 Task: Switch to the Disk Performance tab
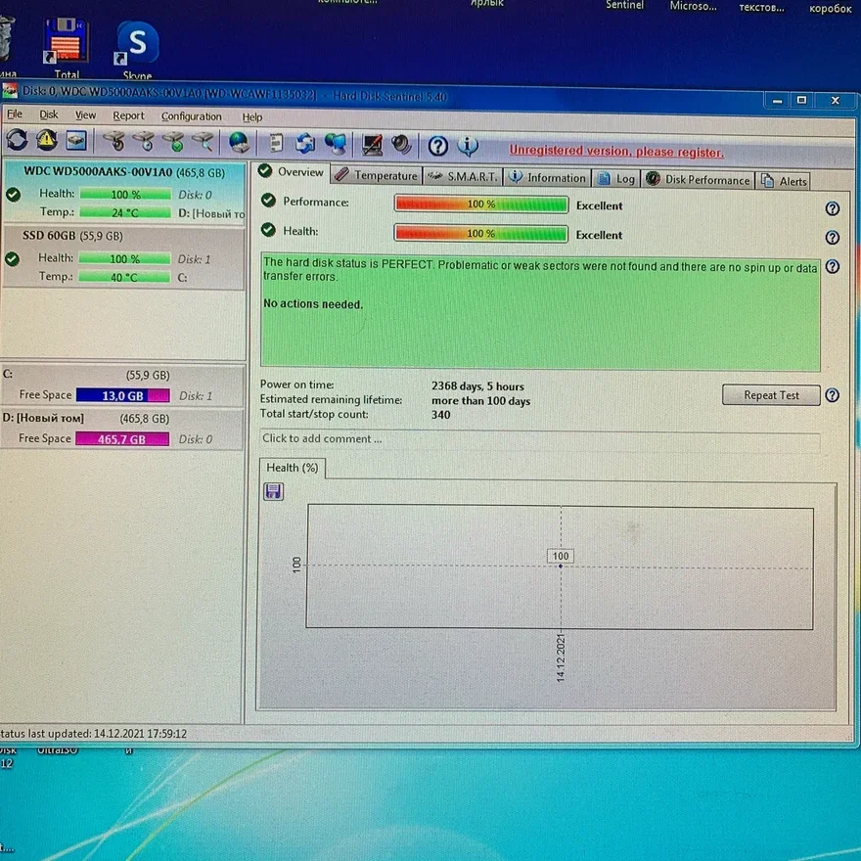click(x=698, y=180)
